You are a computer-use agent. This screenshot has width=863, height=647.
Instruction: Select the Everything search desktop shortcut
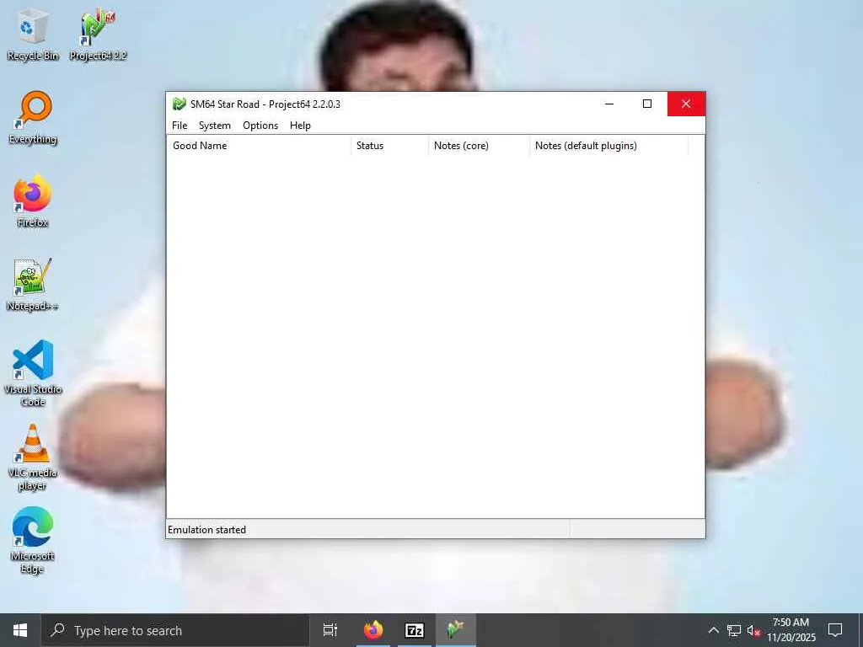coord(33,118)
